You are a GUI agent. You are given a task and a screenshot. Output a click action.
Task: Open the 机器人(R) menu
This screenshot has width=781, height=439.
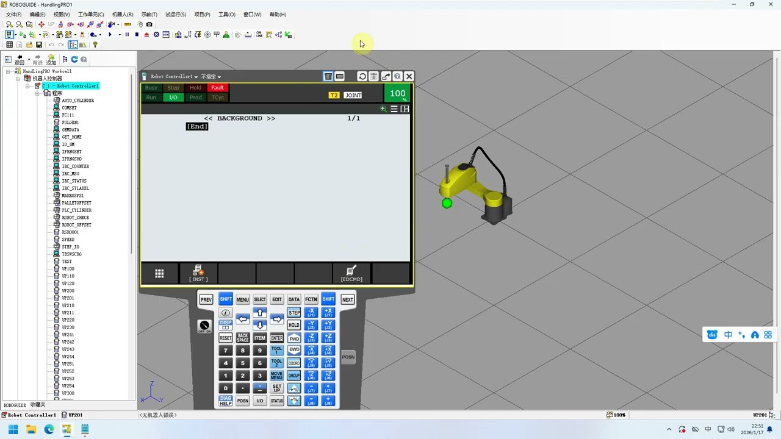click(123, 14)
